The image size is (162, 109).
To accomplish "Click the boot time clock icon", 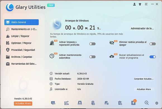I will (x=56, y=24).
